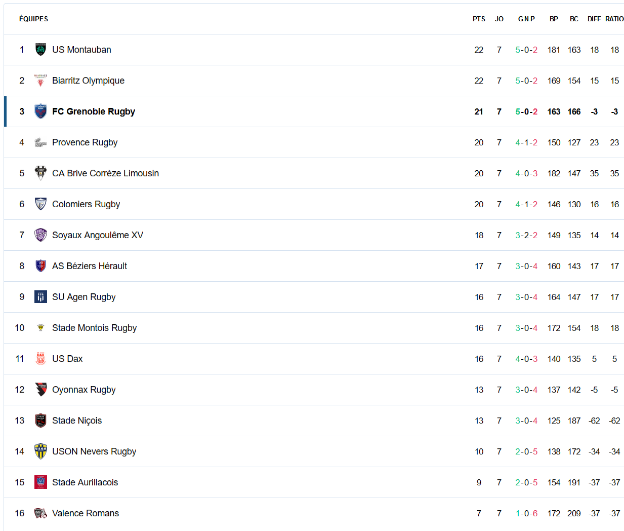Viewport: 624px width, 531px height.
Task: Select the Valence Romans team name
Action: 86,513
